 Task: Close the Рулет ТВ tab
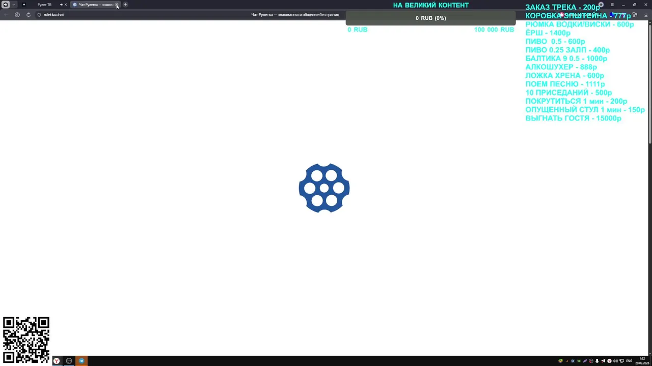tap(66, 5)
